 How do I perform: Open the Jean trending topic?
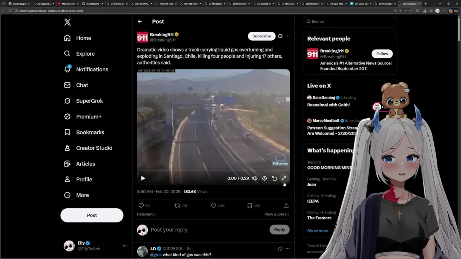coord(312,185)
